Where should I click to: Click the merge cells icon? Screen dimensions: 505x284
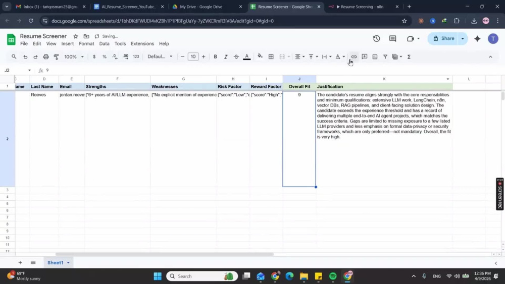[282, 56]
